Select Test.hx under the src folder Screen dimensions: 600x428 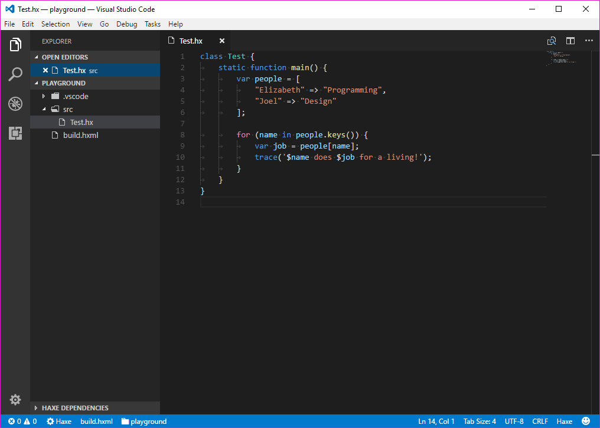[x=95, y=122]
